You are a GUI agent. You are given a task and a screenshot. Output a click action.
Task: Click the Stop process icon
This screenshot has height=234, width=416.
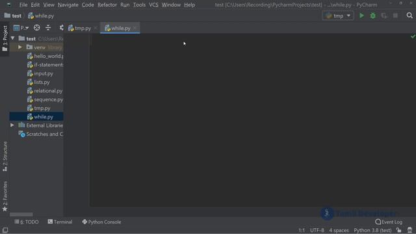395,16
